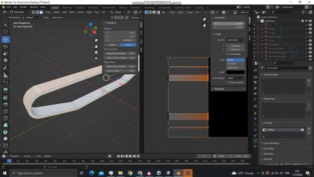The width and height of the screenshot is (314, 177).
Task: Enable face select mode
Action: 41,12
